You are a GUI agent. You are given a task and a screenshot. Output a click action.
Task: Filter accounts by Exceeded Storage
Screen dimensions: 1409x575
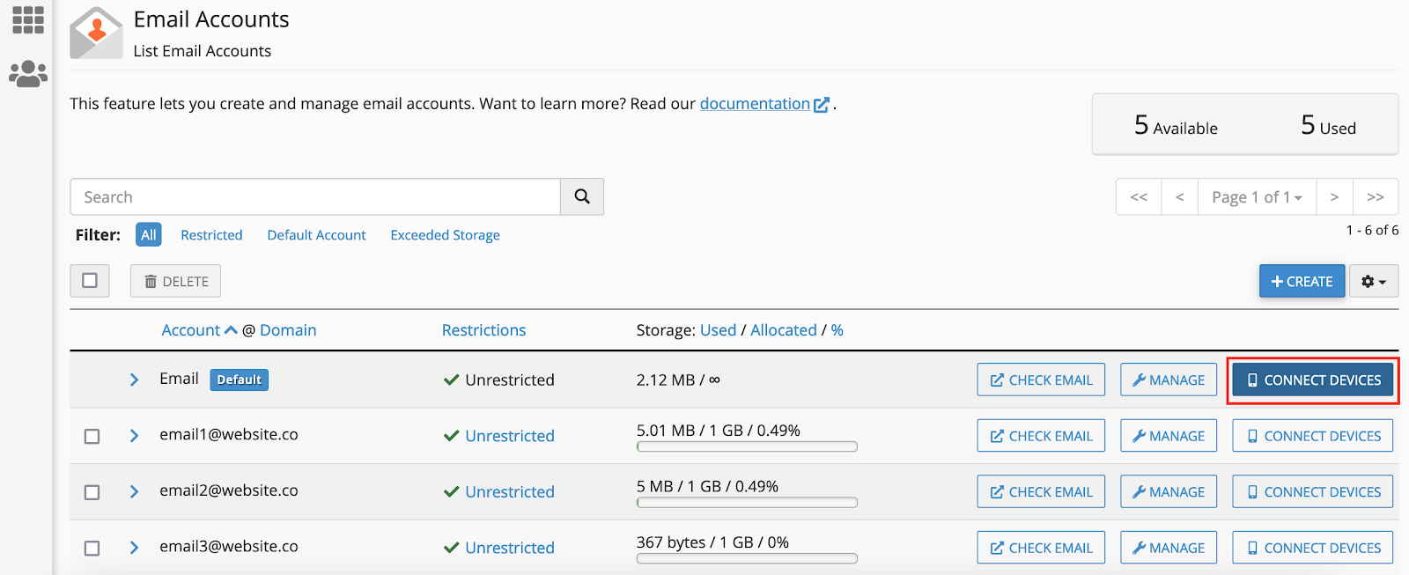(445, 235)
